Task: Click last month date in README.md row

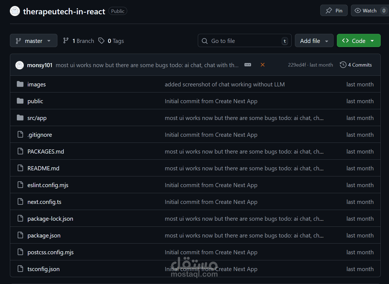Action: (x=360, y=168)
